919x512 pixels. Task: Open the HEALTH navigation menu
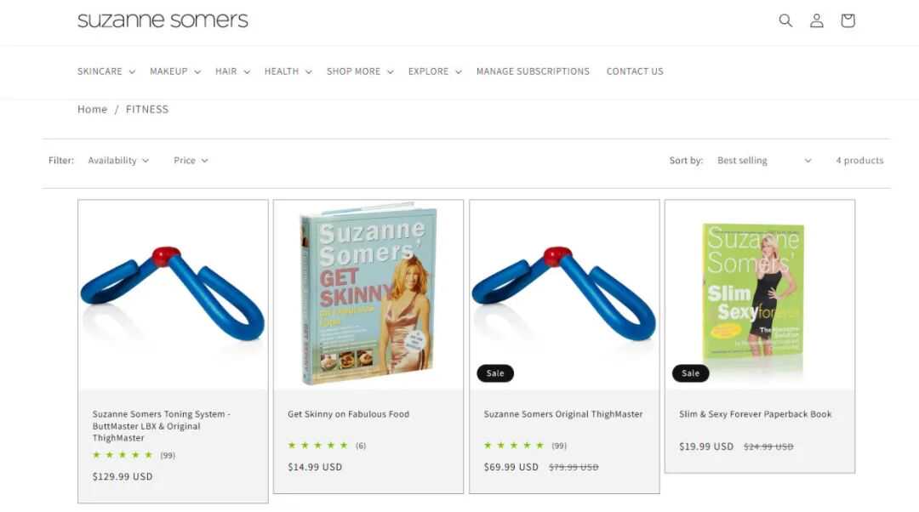pos(288,71)
